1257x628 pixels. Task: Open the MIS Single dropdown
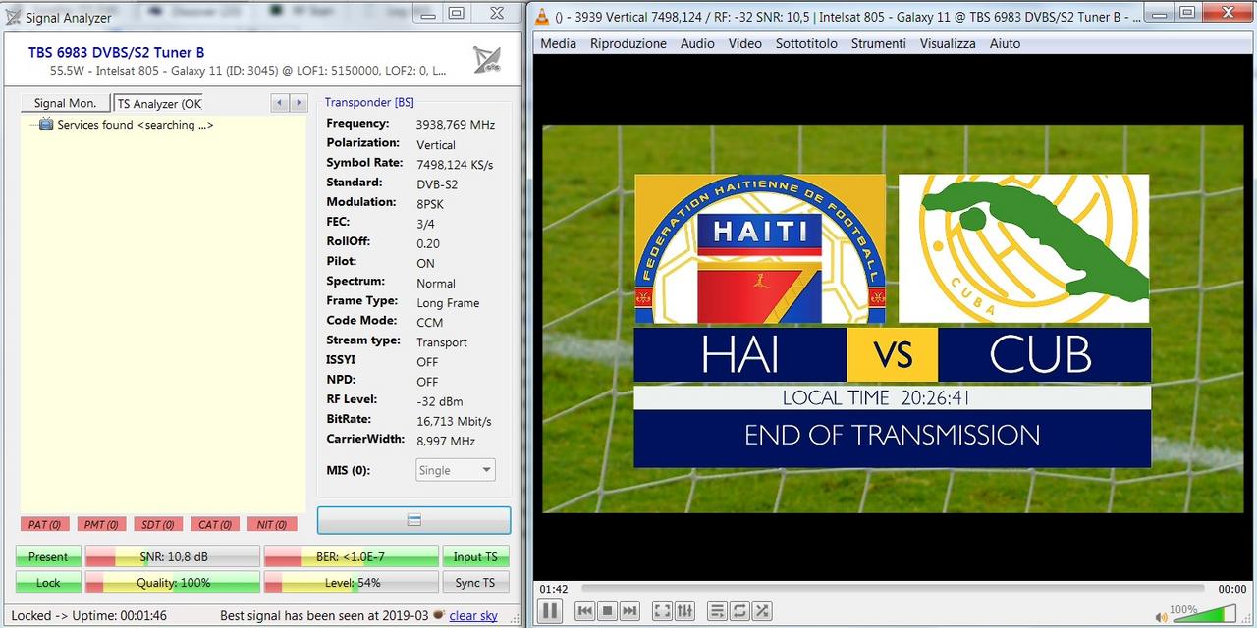click(x=456, y=470)
